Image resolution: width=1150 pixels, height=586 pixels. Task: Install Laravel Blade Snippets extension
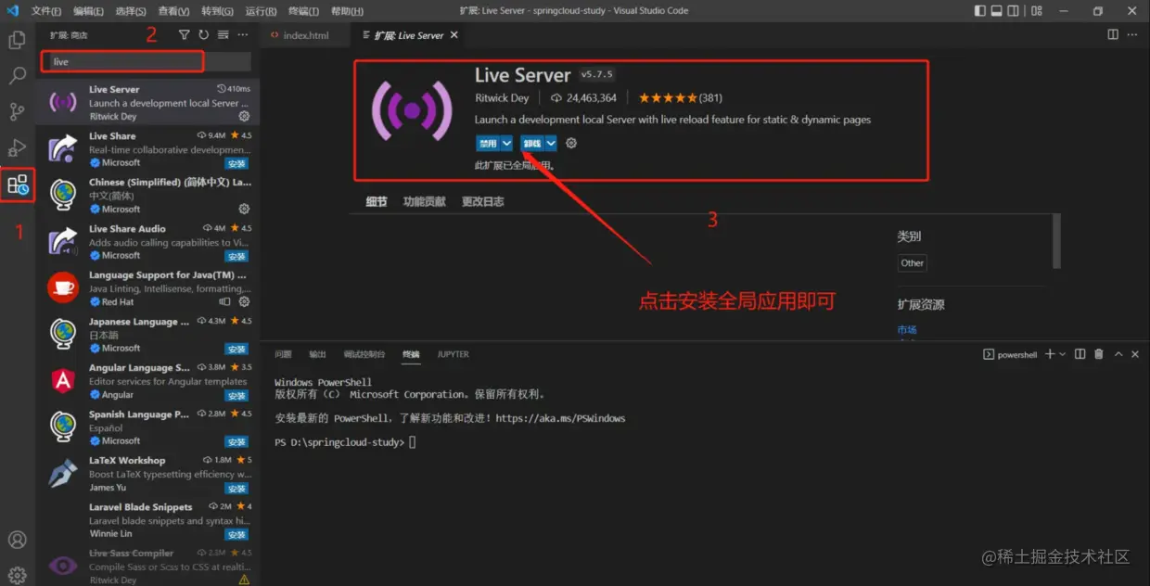[236, 534]
